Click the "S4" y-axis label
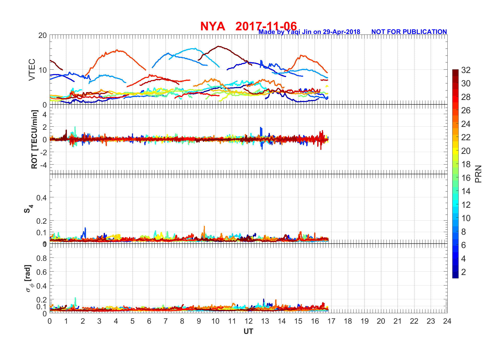 point(28,209)
